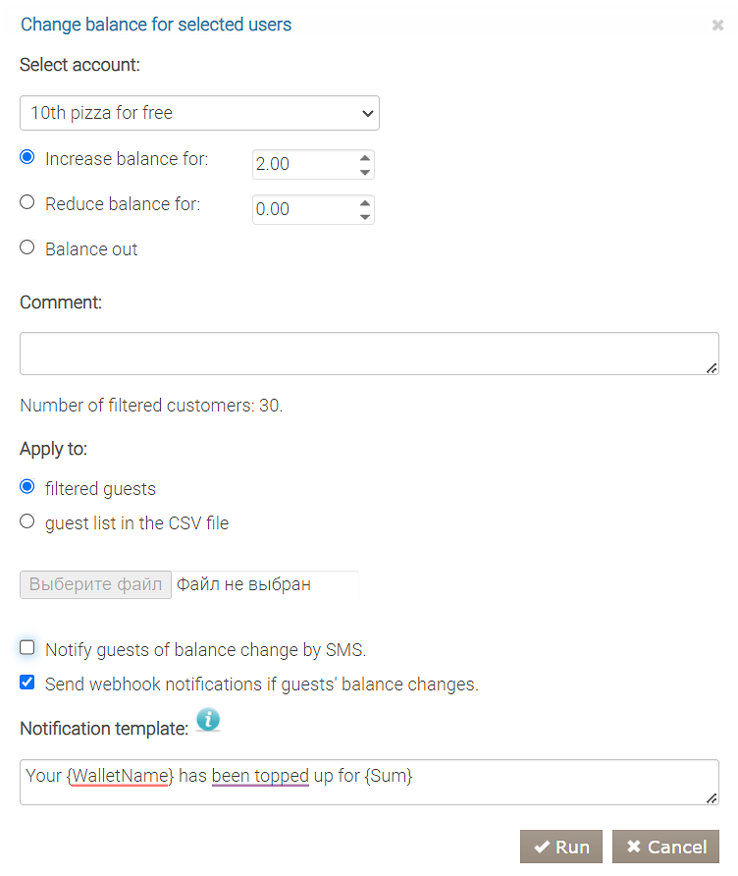Open the Select account dropdown
This screenshot has width=738, height=876.
(x=199, y=113)
